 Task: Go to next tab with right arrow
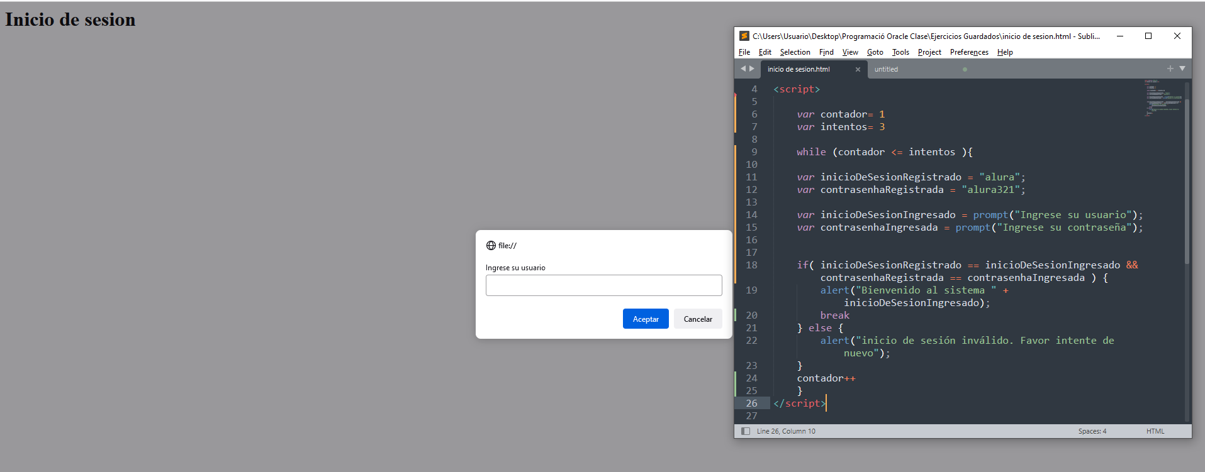point(751,69)
